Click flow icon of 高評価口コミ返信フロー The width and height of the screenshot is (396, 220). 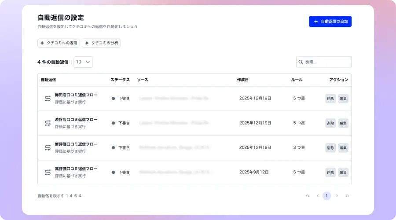(x=48, y=172)
